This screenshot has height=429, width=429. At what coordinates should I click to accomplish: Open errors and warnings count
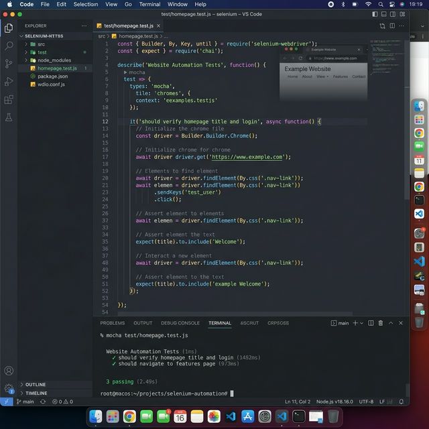click(62, 402)
